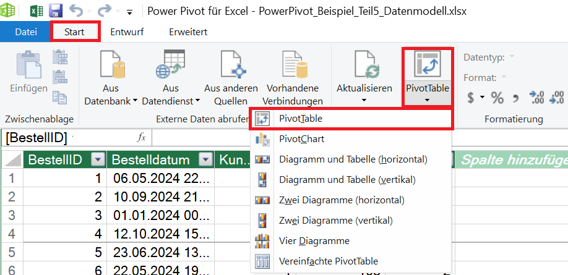568x275 pixels.
Task: Click the Spalte hinzufügen column header
Action: 512,159
